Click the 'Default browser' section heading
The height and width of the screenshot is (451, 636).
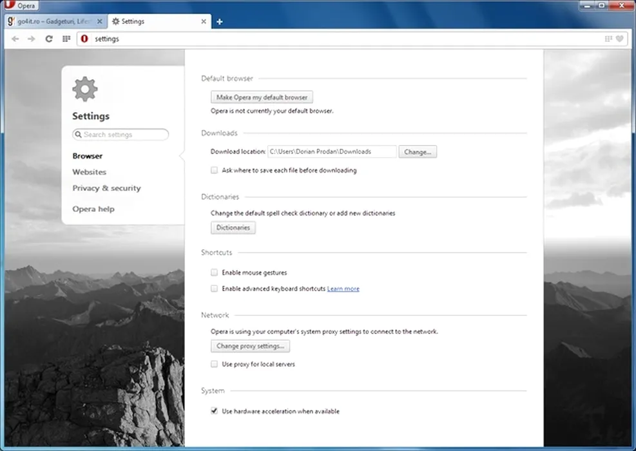[x=227, y=78]
